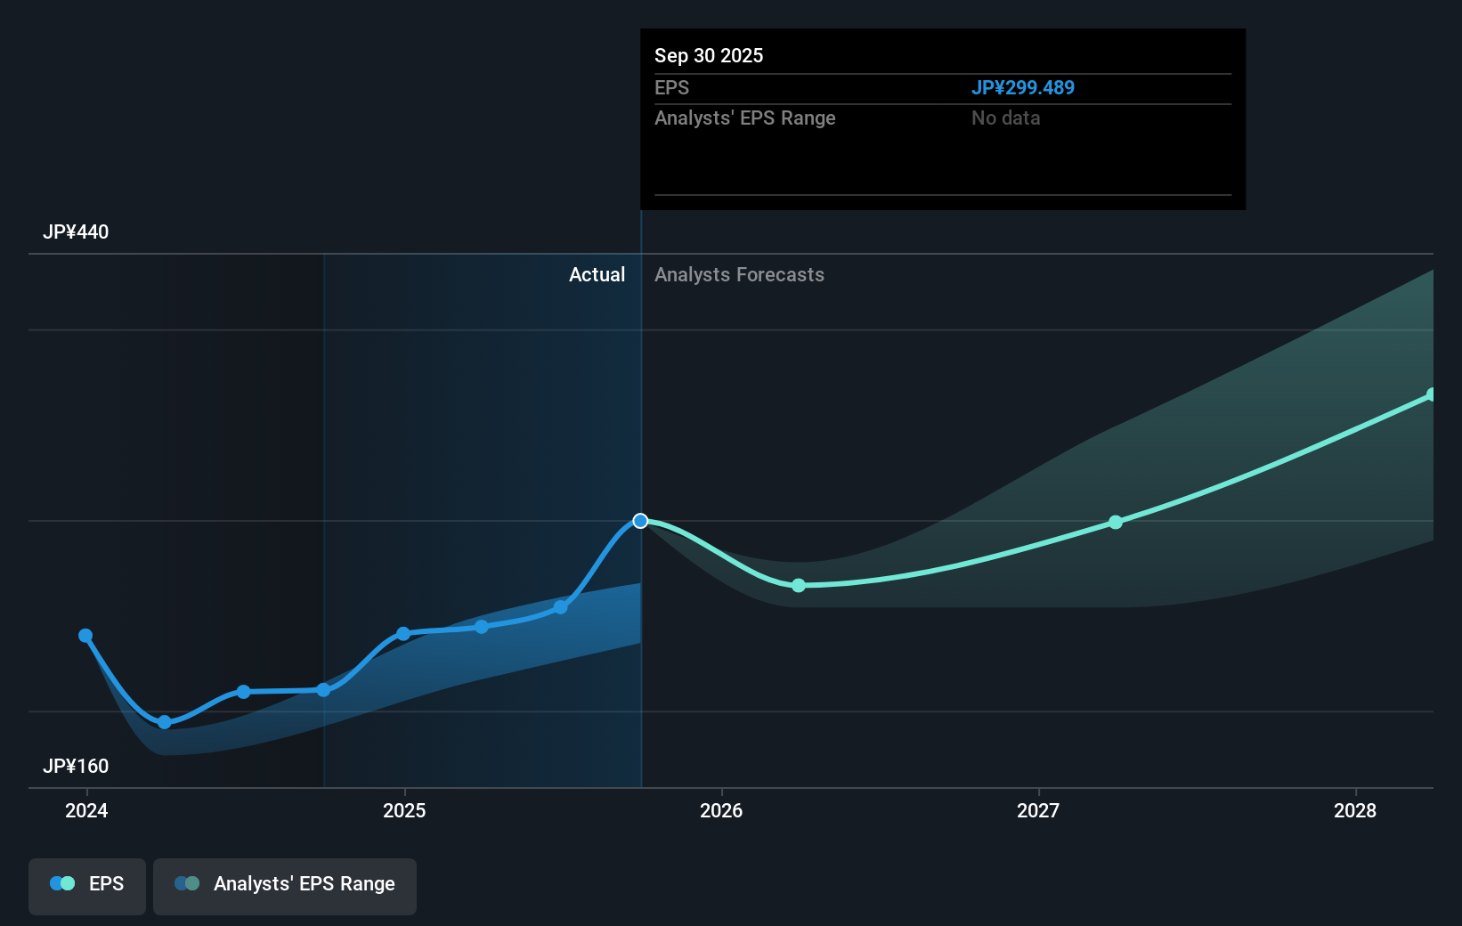The width and height of the screenshot is (1462, 926).
Task: Click the 2028 x-axis label
Action: (x=1355, y=810)
